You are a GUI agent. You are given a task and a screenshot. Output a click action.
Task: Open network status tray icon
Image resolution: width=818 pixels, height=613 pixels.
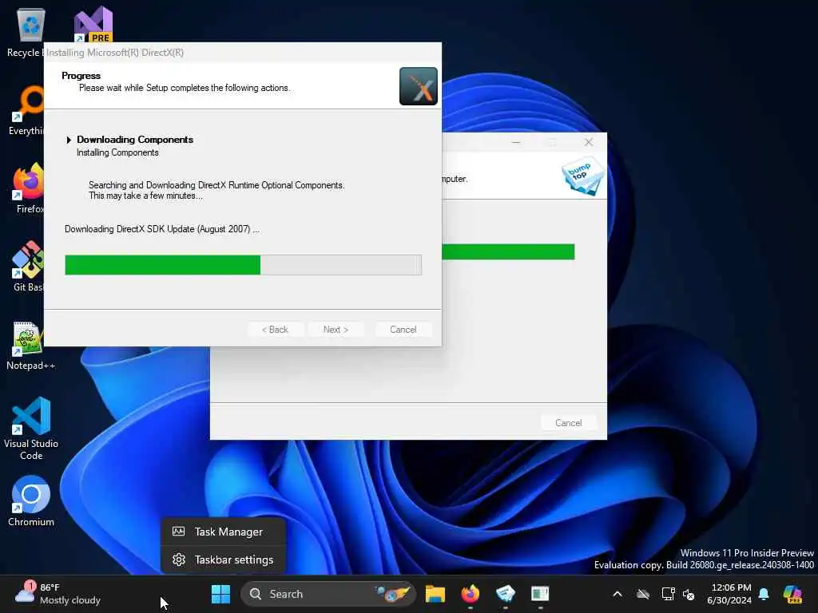[668, 594]
